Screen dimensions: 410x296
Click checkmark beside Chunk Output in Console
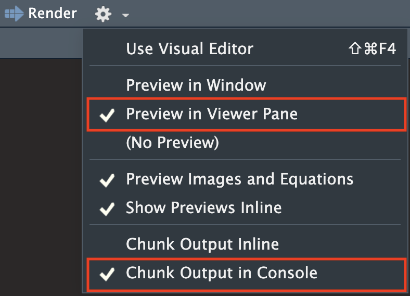[107, 274]
